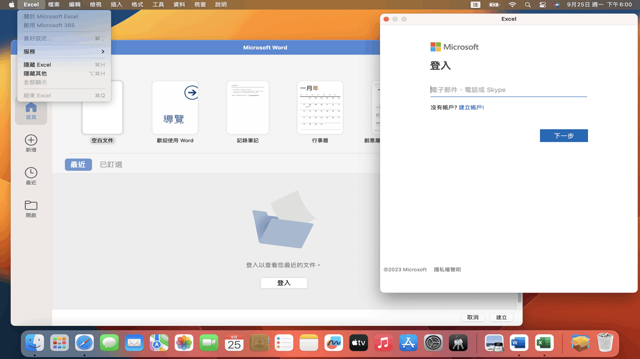This screenshot has width=640, height=359.
Task: Click the date and time in menu bar
Action: 599,5
